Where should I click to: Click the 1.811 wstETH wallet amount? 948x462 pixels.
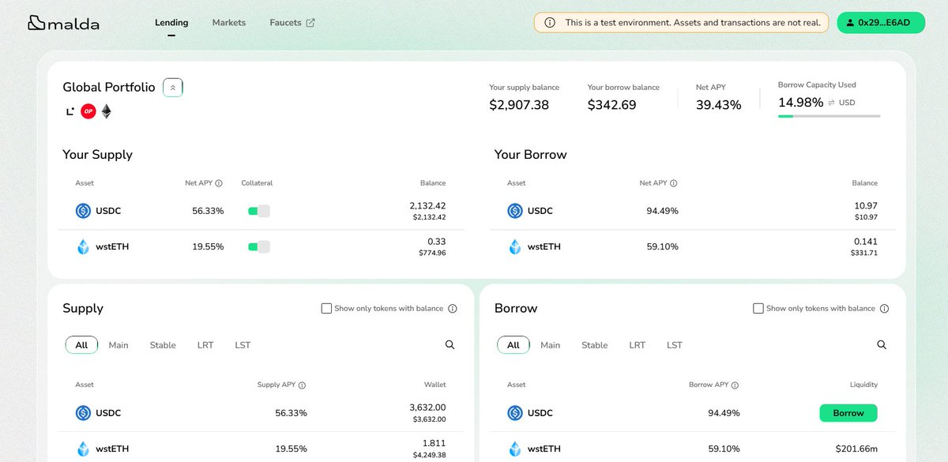[435, 444]
